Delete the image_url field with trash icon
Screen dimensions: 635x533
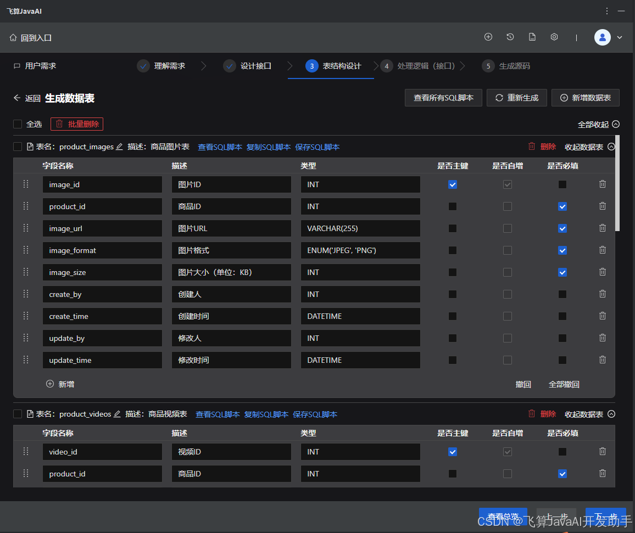[602, 228]
